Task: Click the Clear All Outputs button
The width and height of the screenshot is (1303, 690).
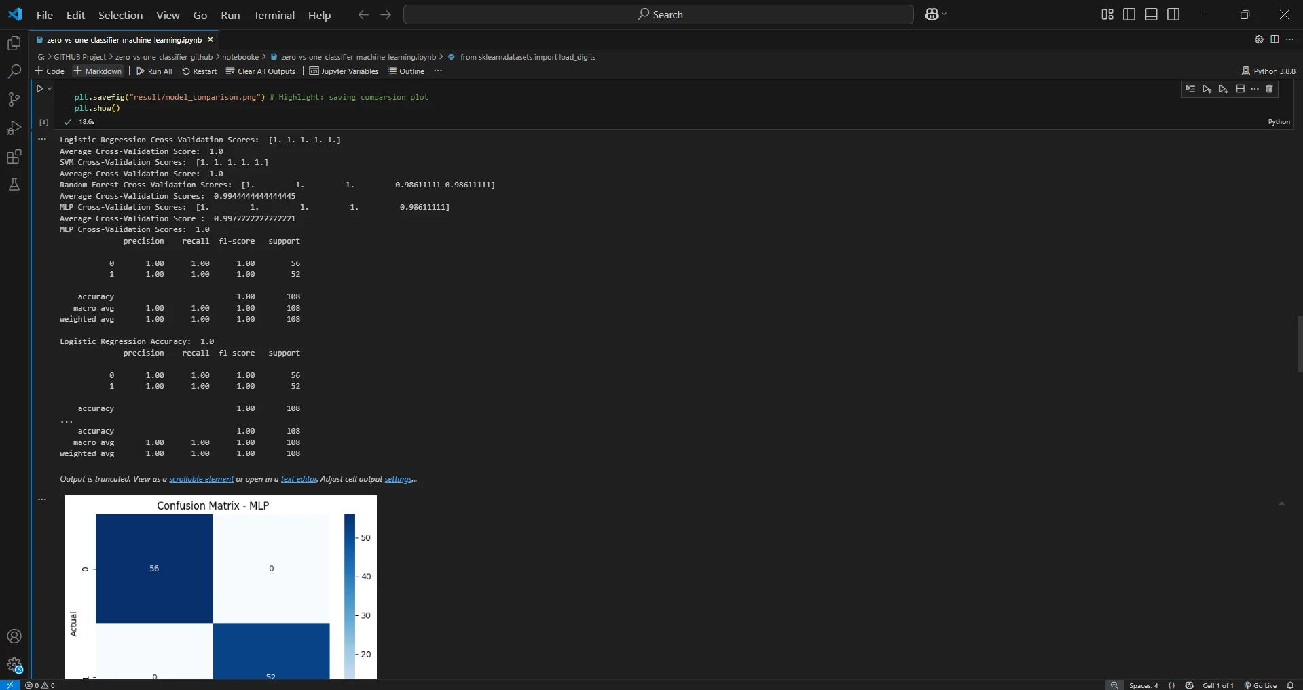Action: coord(261,71)
